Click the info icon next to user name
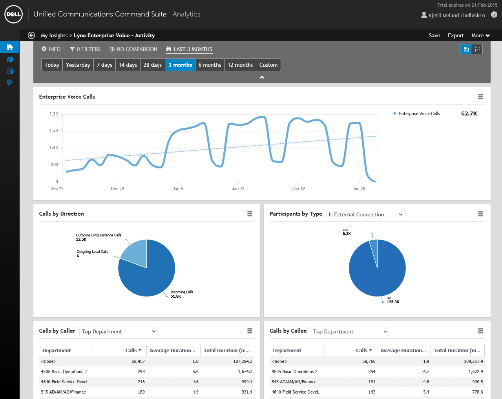 494,15
